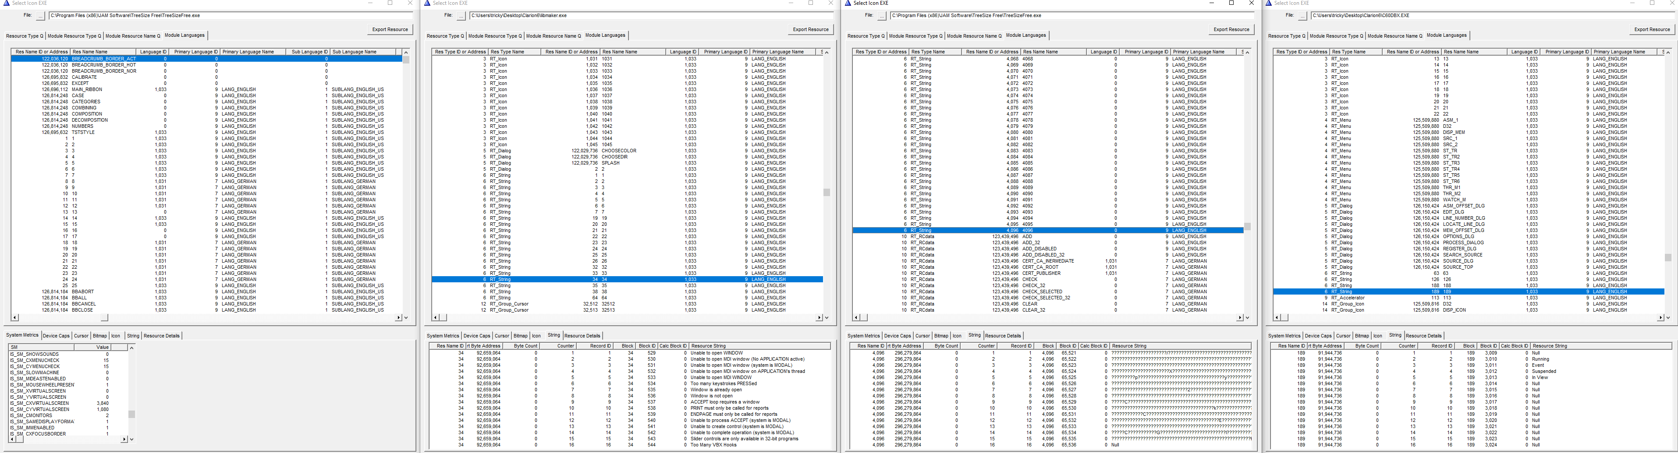Viewport: 1678px width, 453px height.
Task: Sort by the Sub Language Name column header
Action: click(355, 52)
